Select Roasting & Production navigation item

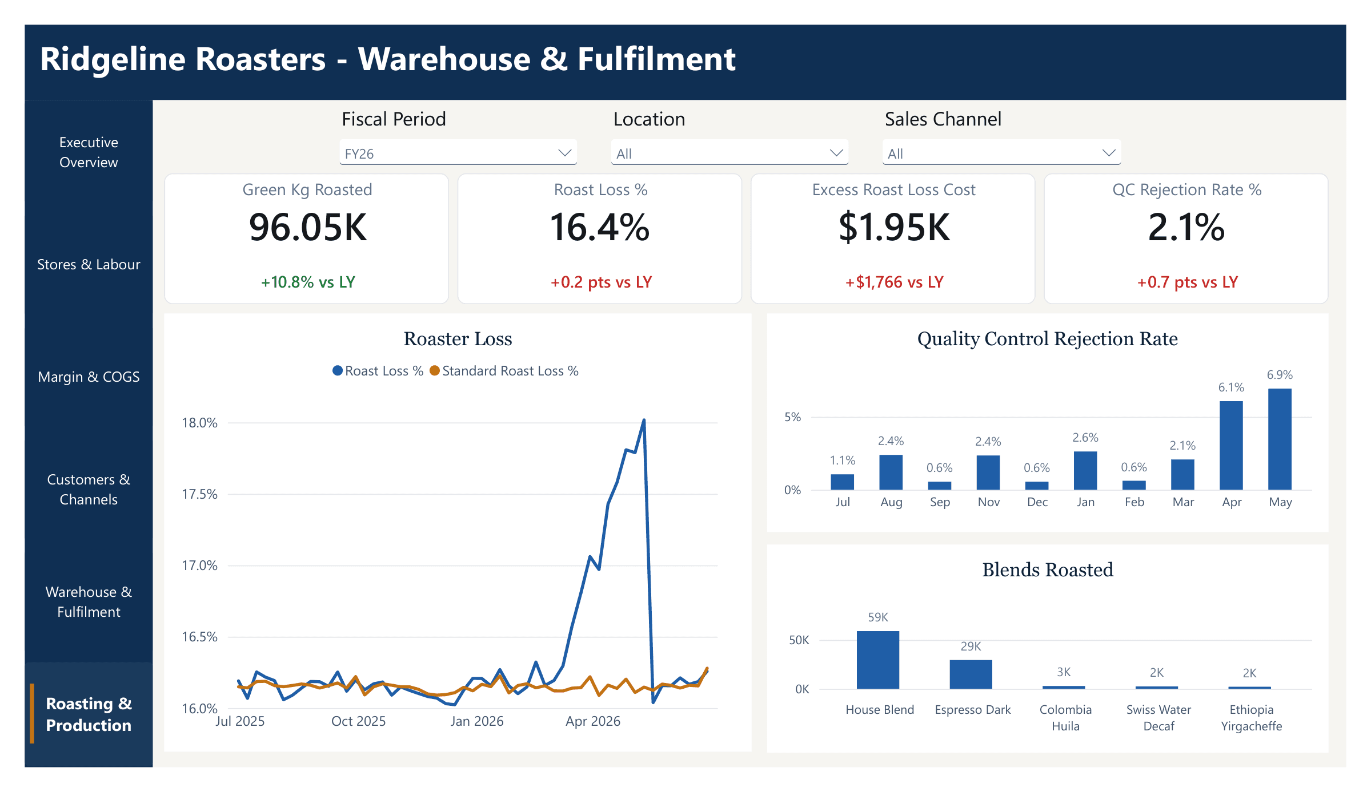89,714
